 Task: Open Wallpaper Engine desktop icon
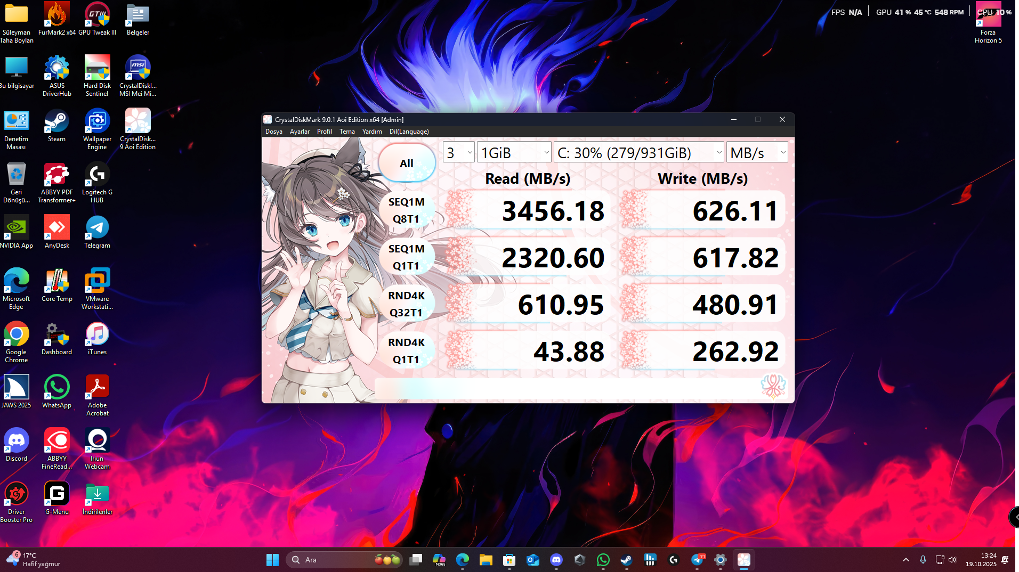pos(97,129)
